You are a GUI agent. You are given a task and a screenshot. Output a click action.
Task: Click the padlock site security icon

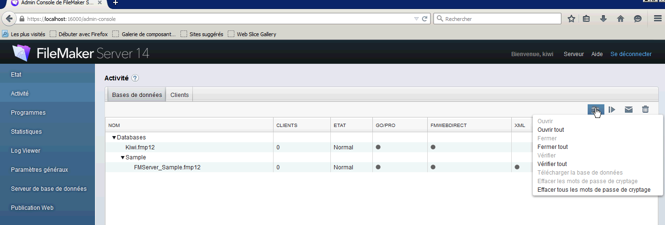click(21, 19)
